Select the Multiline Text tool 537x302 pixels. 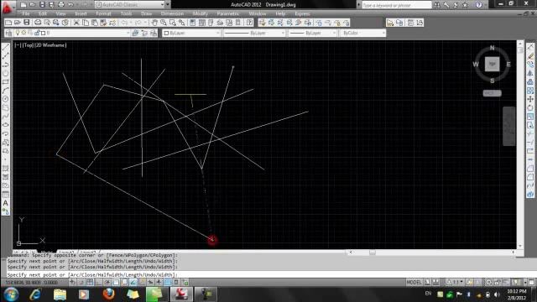pos(6,203)
